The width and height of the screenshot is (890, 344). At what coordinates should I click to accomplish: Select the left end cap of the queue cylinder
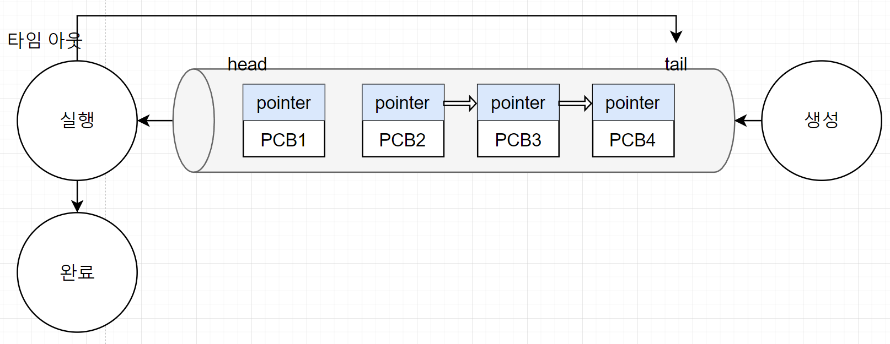pos(193,121)
